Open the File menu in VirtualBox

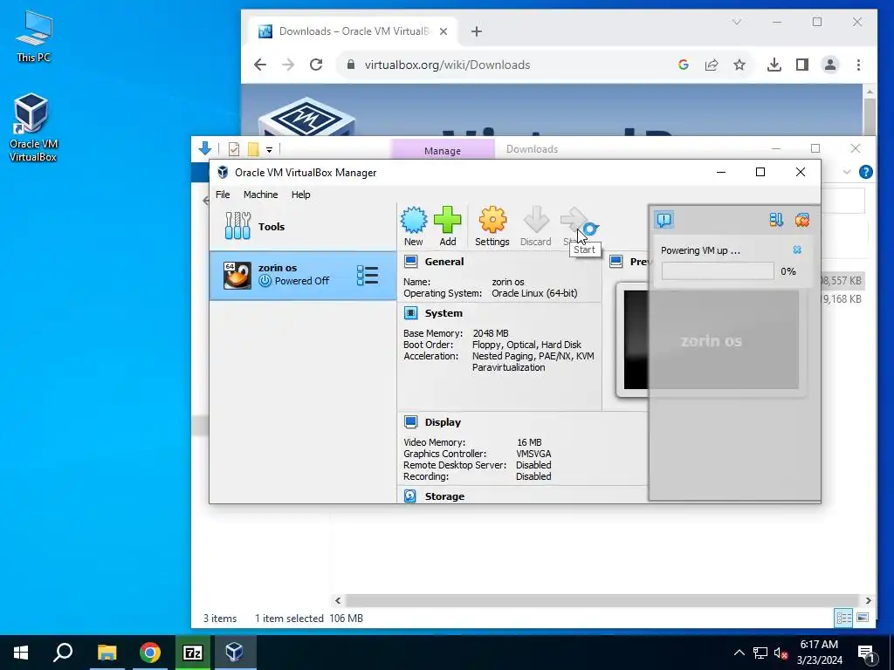pyautogui.click(x=223, y=195)
